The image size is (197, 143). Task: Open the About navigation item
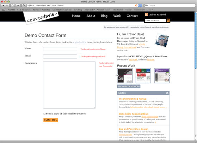91,16
